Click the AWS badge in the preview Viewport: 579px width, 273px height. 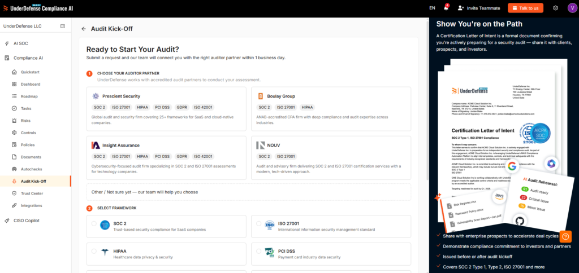(499, 196)
